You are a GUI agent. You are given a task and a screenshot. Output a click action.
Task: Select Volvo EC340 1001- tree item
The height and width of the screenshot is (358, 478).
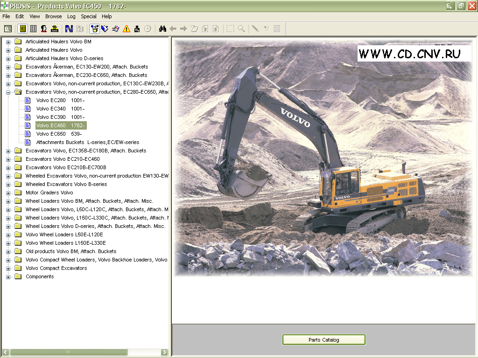click(x=60, y=109)
